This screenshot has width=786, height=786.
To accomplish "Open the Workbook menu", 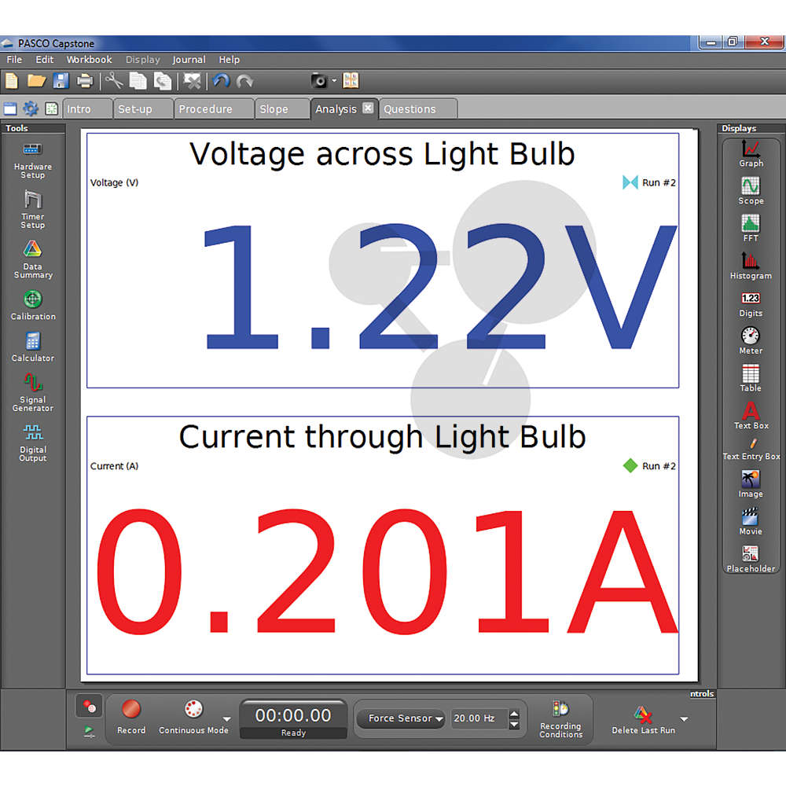I will pos(90,59).
